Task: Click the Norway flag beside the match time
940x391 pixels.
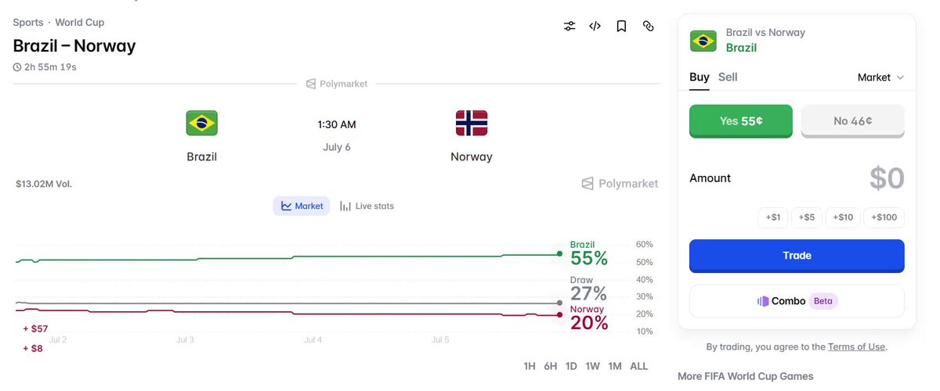Action: (472, 123)
